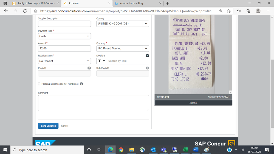Expand the Currency dropdown arrow

tap(146, 49)
